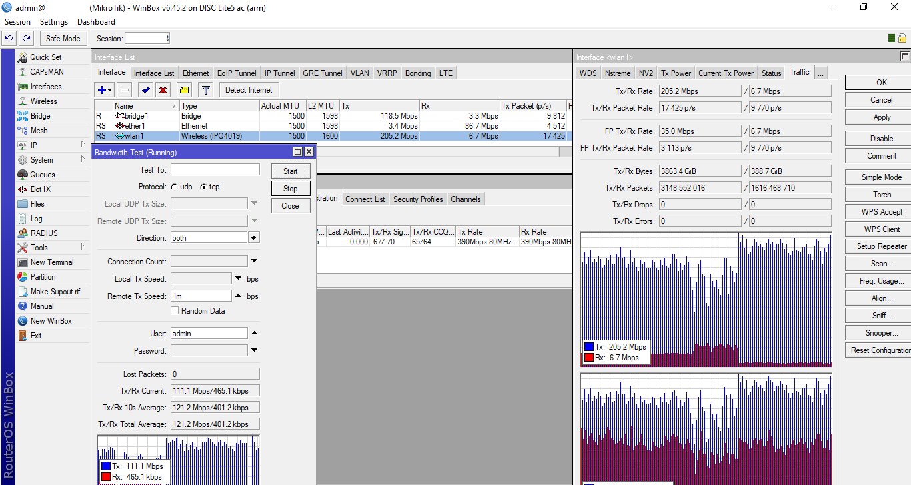
Task: Click the Detect Internet button
Action: pyautogui.click(x=249, y=90)
